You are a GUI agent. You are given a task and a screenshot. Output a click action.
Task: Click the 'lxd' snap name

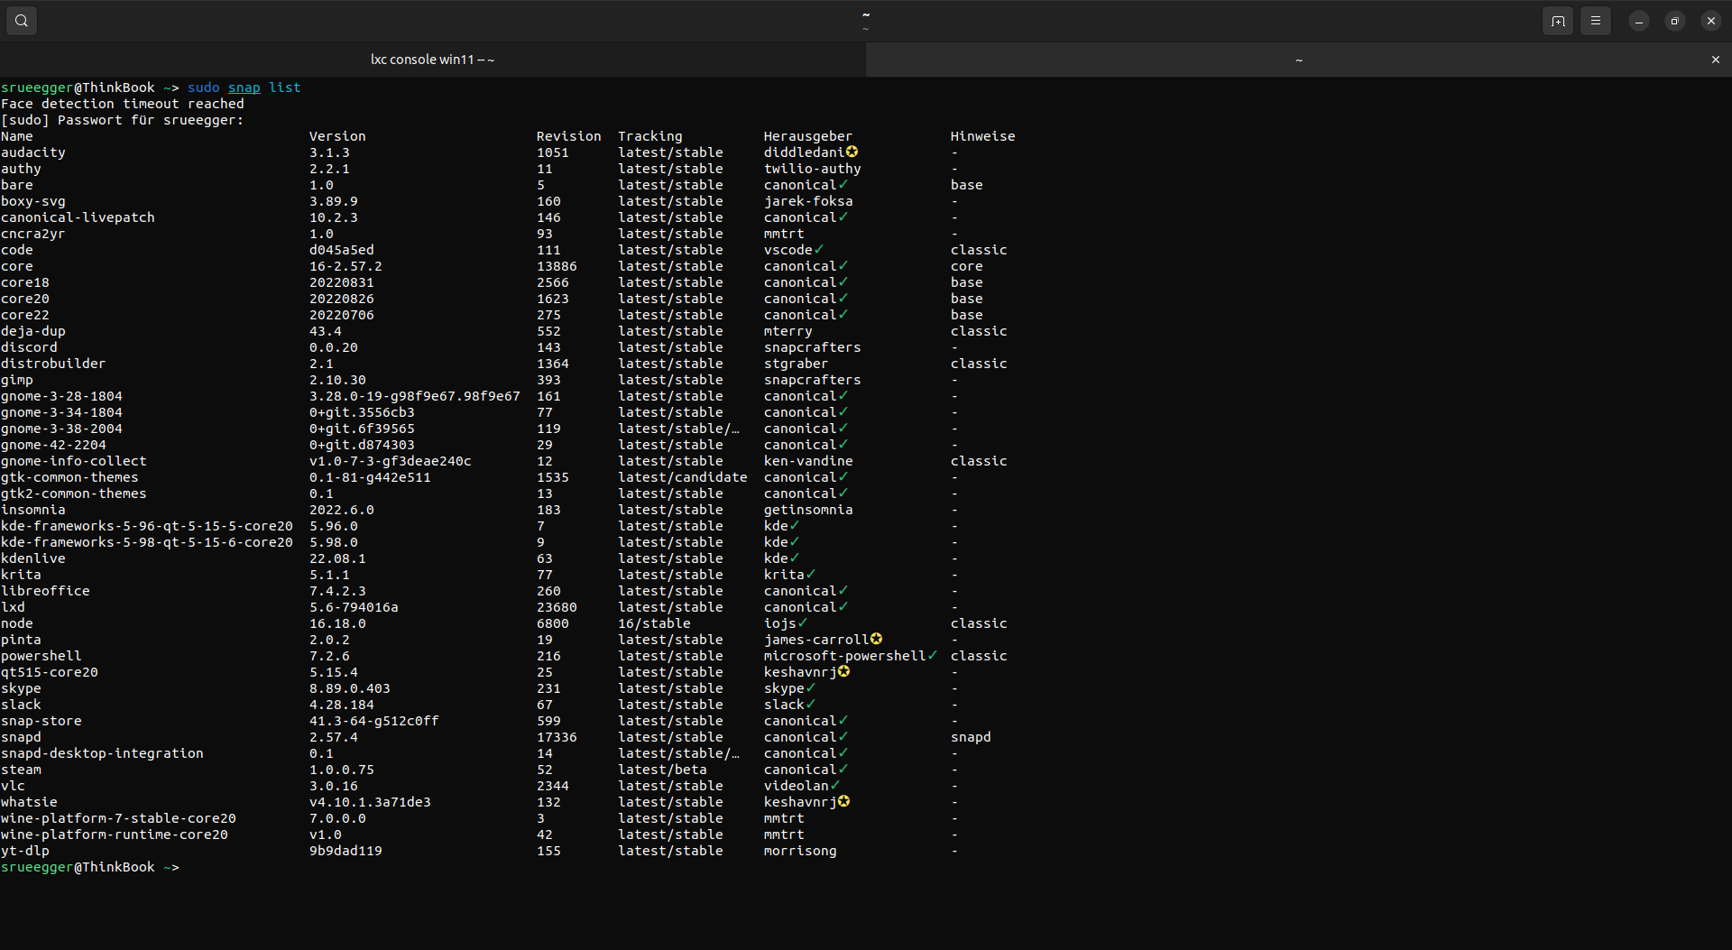click(x=13, y=607)
